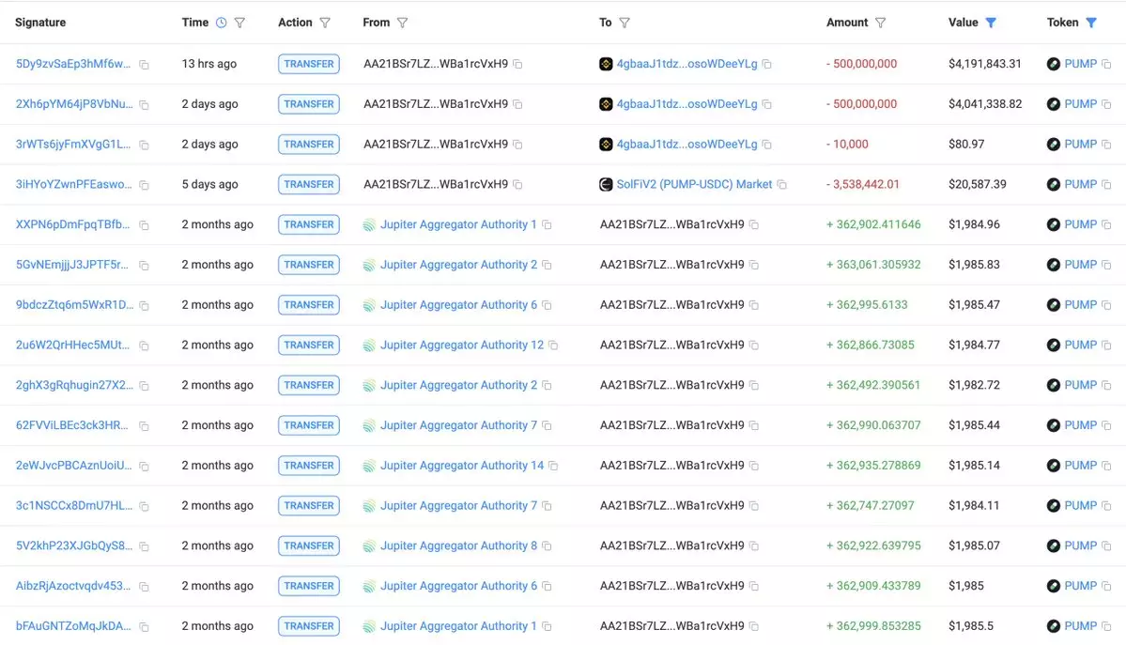Select value $80.97
This screenshot has height=645, width=1126.
pyautogui.click(x=966, y=145)
